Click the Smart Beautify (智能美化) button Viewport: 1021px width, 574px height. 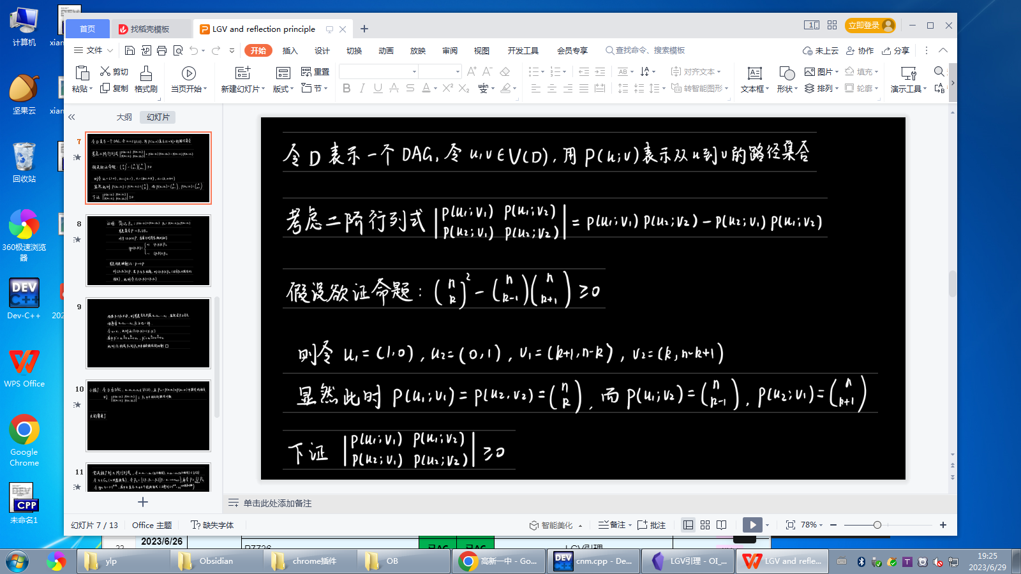pos(552,525)
